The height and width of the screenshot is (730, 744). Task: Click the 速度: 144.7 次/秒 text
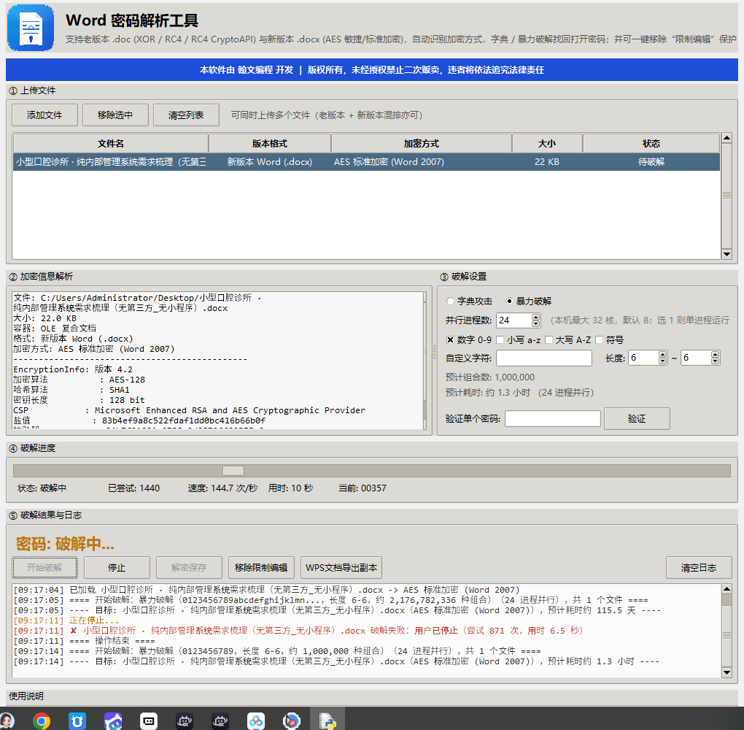click(x=222, y=488)
